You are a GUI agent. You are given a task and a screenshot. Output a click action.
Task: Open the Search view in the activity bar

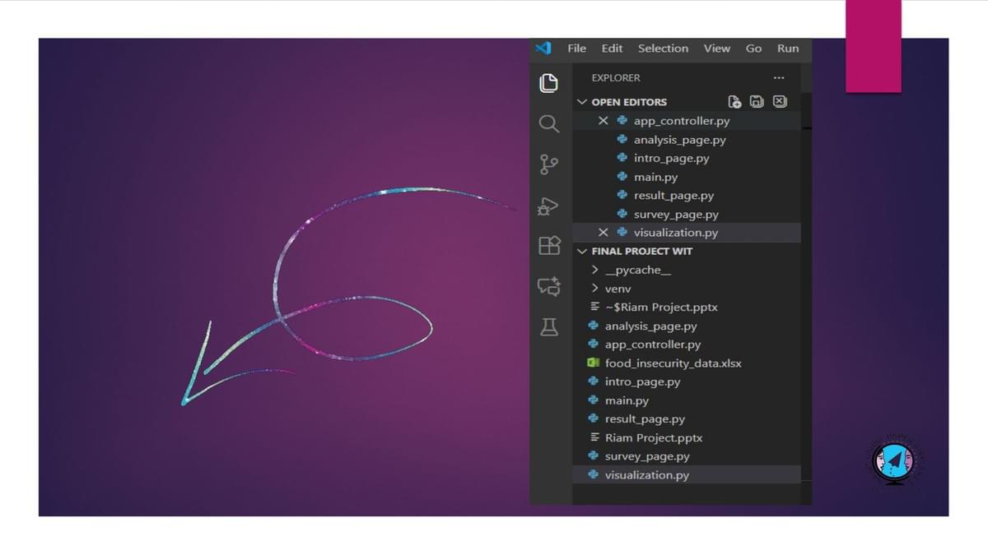pyautogui.click(x=548, y=124)
